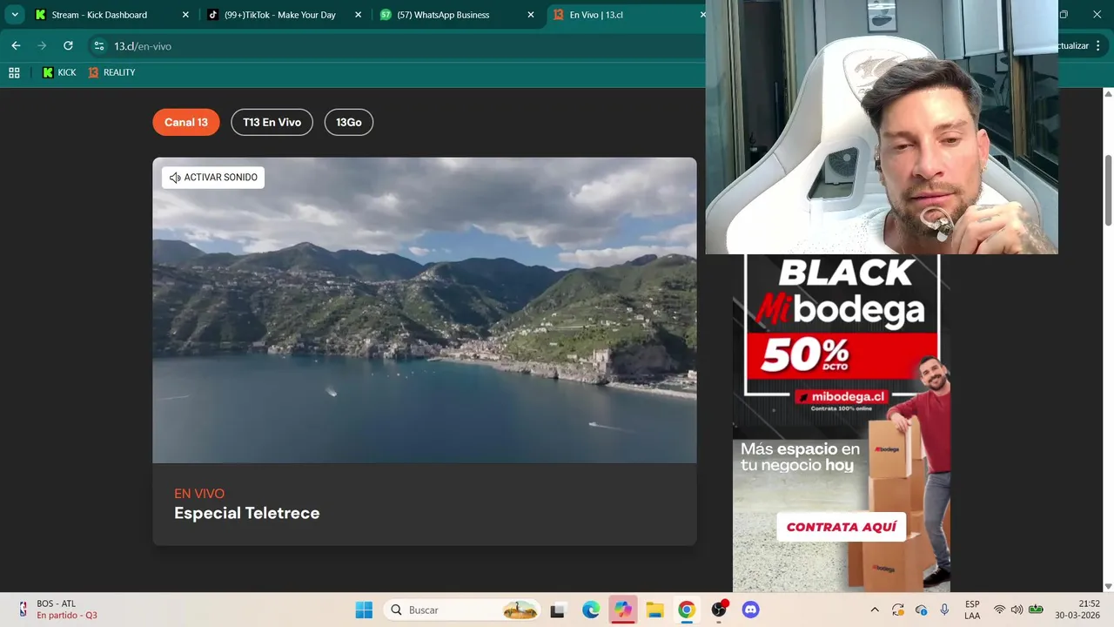Open the Windows Start menu

364,610
